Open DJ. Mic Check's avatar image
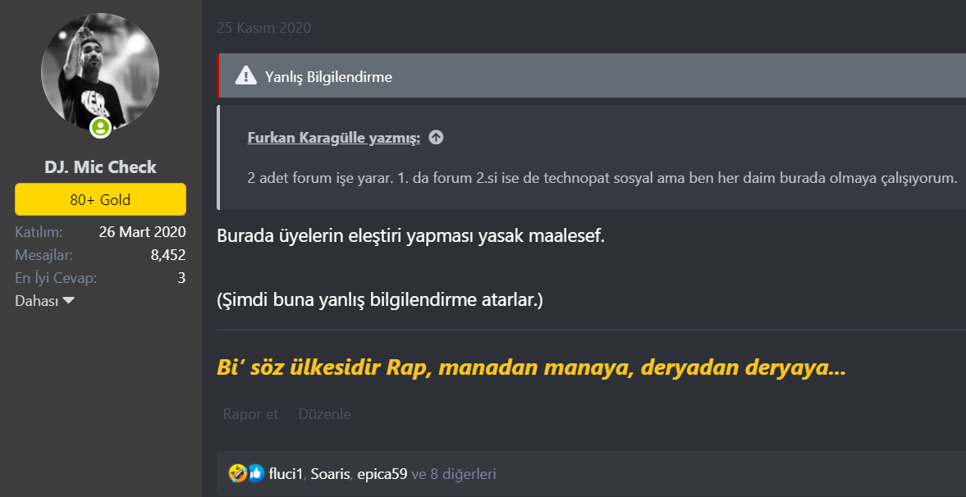Viewport: 966px width, 497px height. (x=100, y=72)
